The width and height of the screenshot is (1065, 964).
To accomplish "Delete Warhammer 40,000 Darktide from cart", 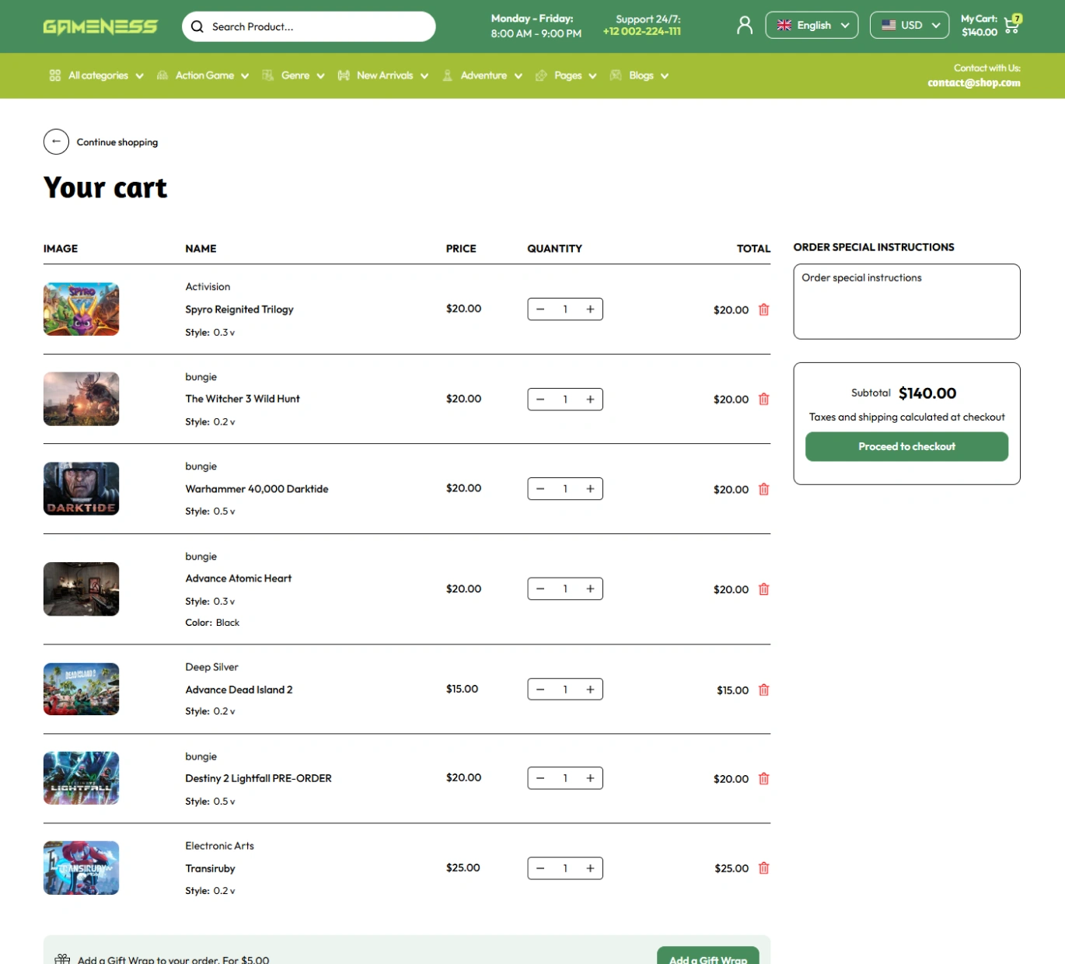I will [x=764, y=489].
